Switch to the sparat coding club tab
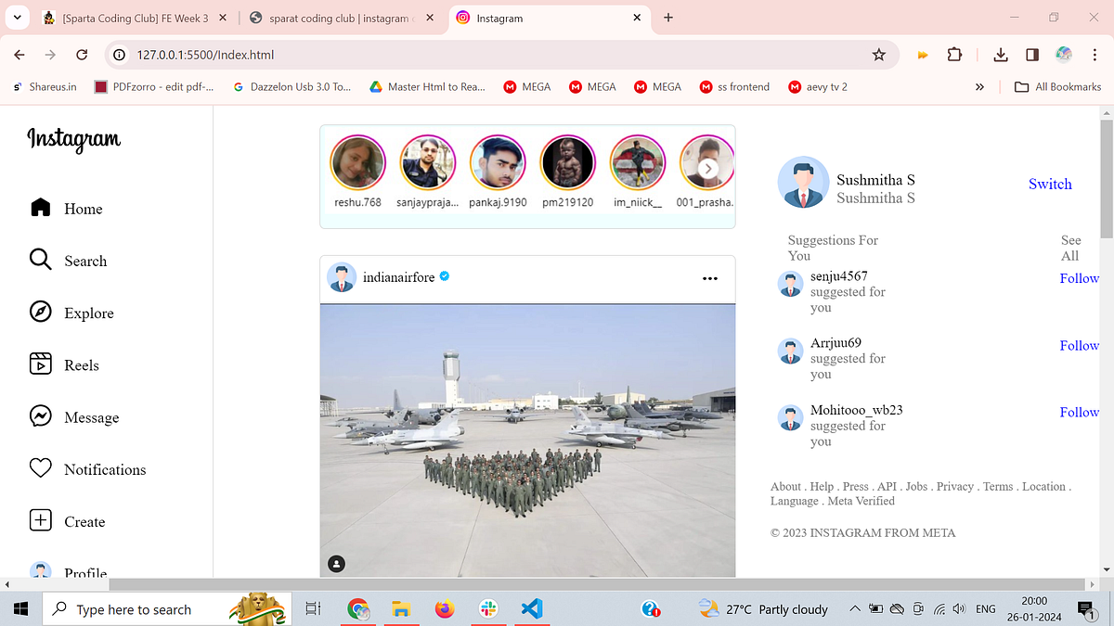1114x626 pixels. [x=334, y=18]
